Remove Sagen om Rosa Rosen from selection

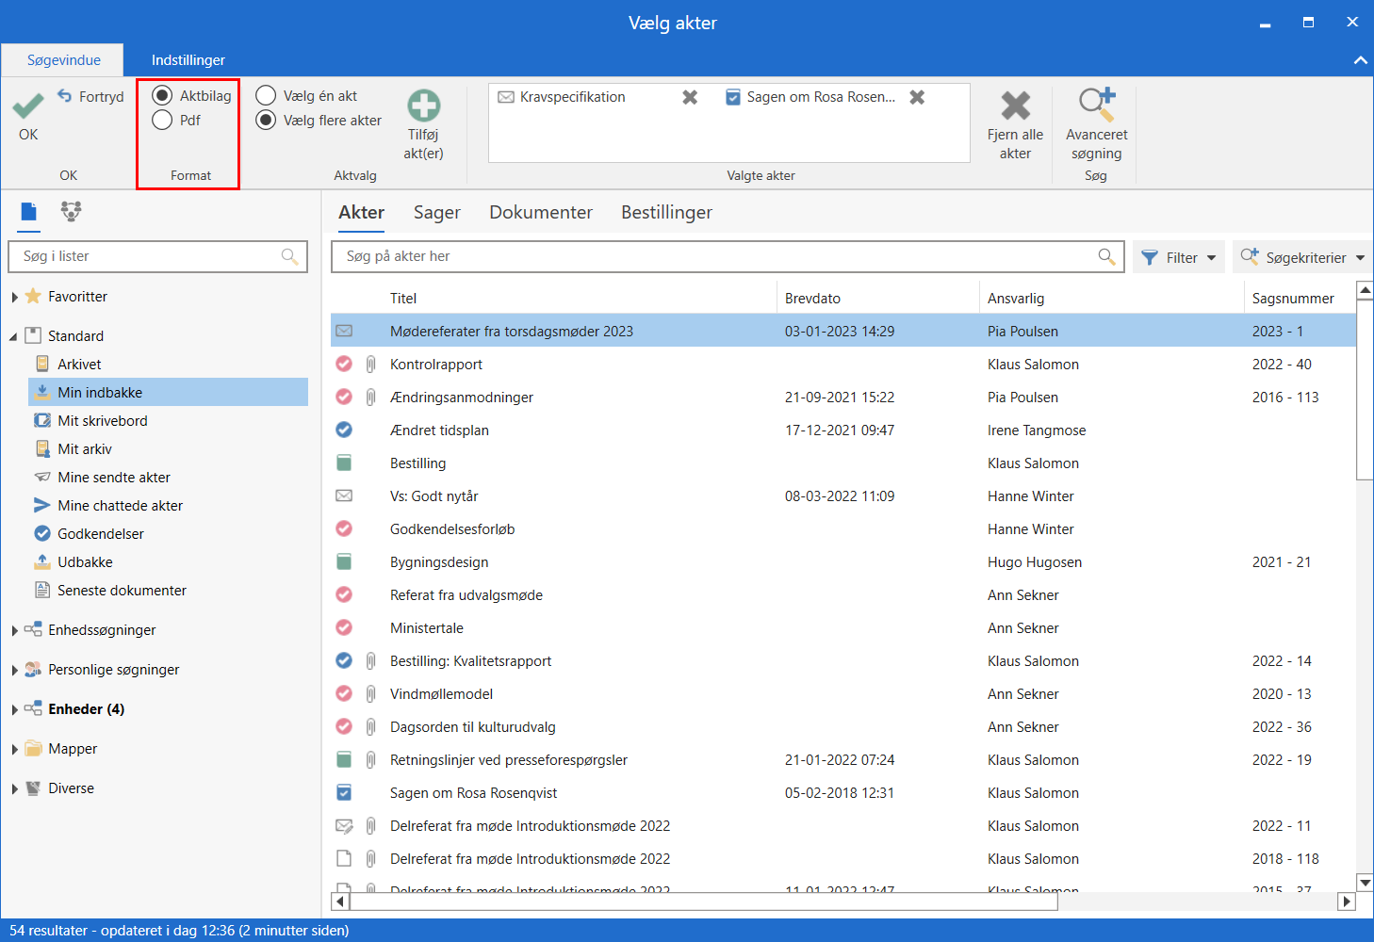917,97
